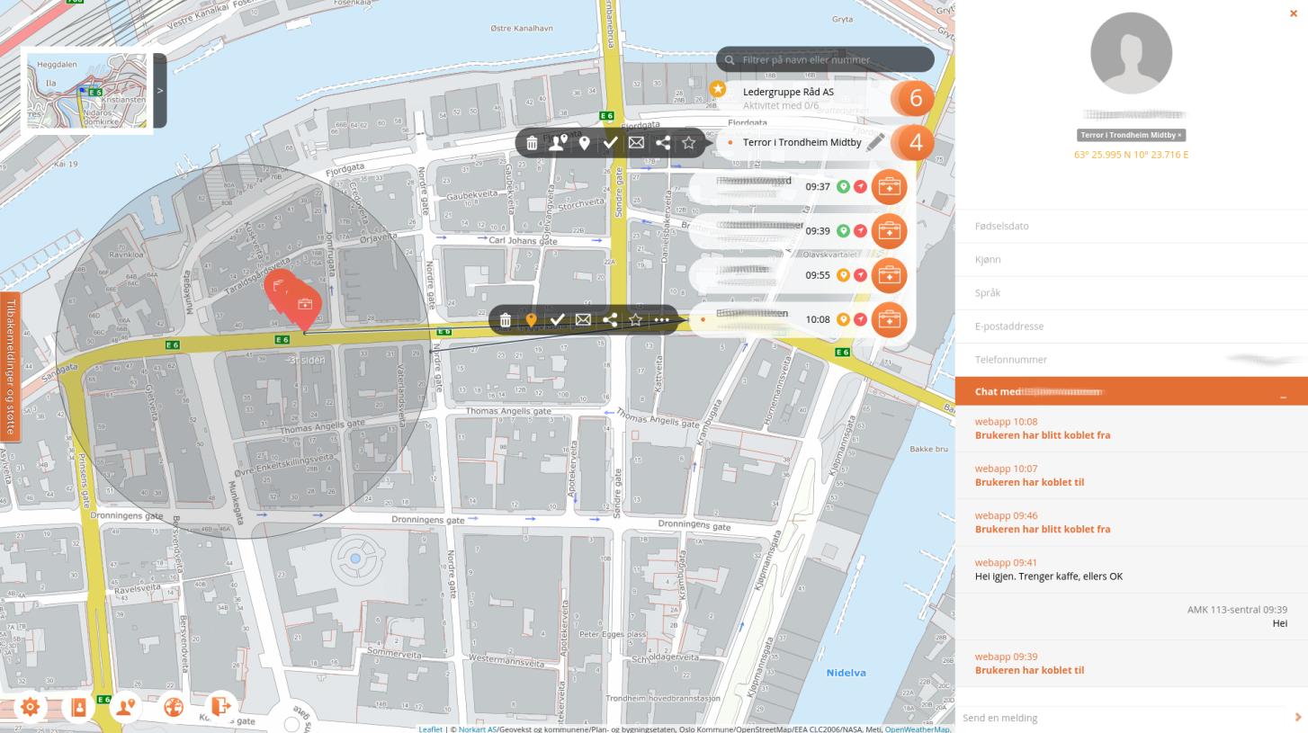Viewport: 1308px width, 733px height.
Task: Click envelope icon in Terror i Trondheim toolbar
Action: click(636, 143)
